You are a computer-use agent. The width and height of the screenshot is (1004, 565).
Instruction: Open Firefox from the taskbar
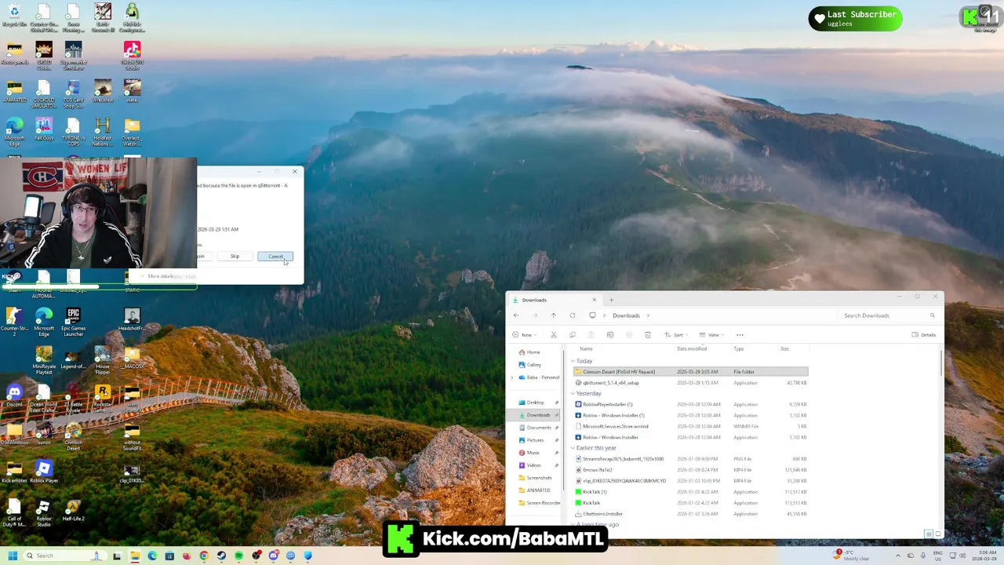tap(187, 556)
